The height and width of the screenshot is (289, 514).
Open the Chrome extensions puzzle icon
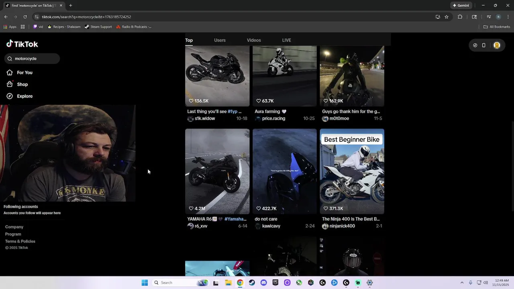(460, 17)
